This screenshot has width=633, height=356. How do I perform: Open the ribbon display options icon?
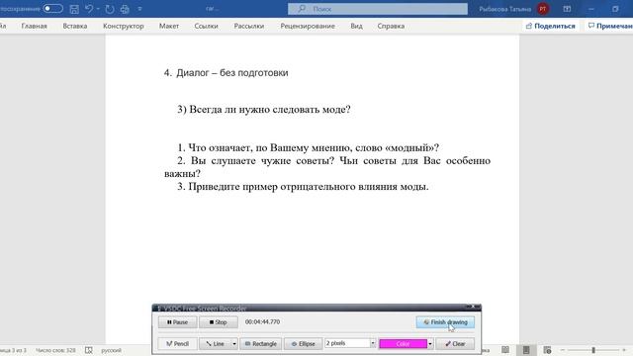(x=567, y=9)
